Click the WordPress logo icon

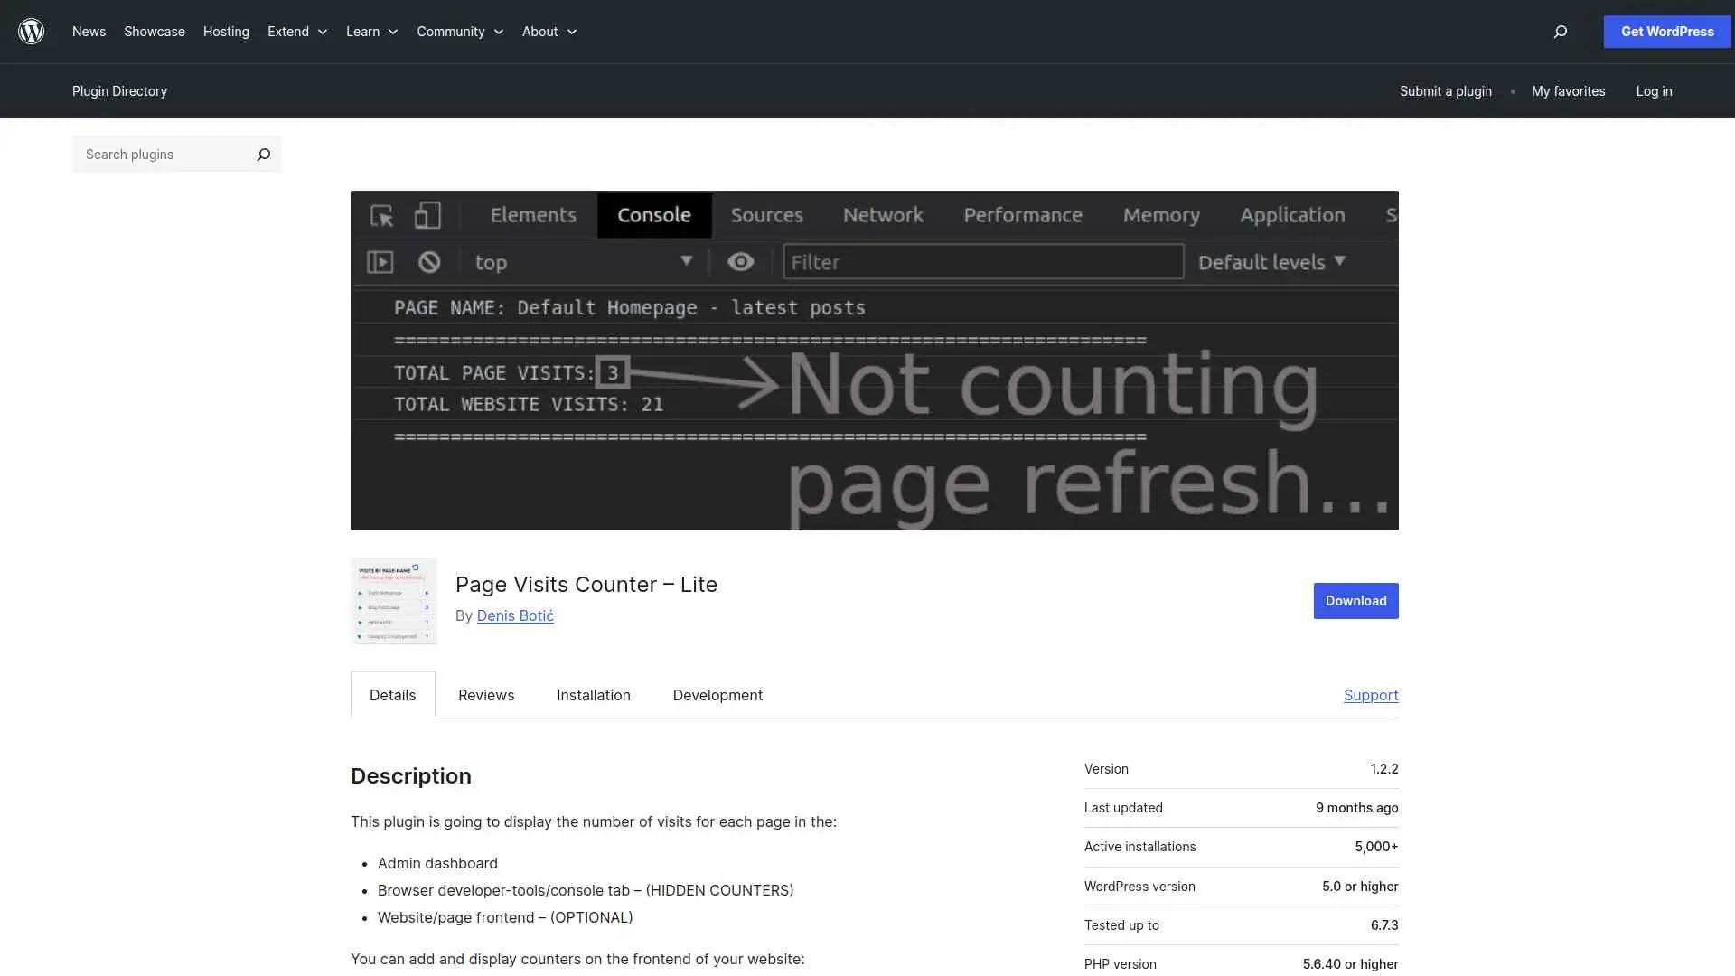[31, 31]
